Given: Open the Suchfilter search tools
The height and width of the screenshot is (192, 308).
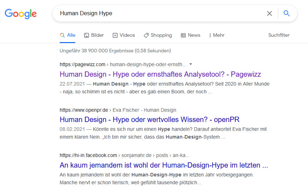Looking at the screenshot, I should click(279, 35).
